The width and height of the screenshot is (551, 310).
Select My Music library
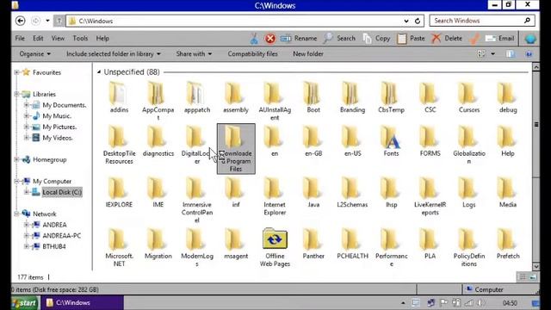pos(57,116)
